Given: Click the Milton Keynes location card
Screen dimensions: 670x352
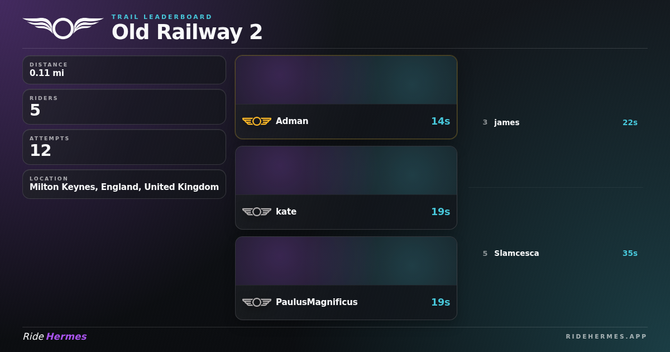Looking at the screenshot, I should point(124,184).
